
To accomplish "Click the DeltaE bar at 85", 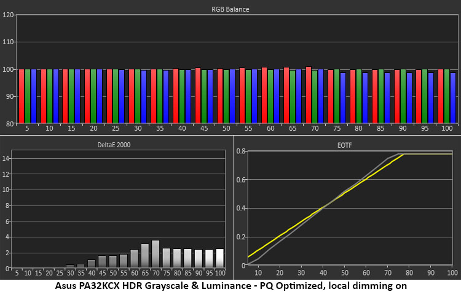I will [187, 258].
